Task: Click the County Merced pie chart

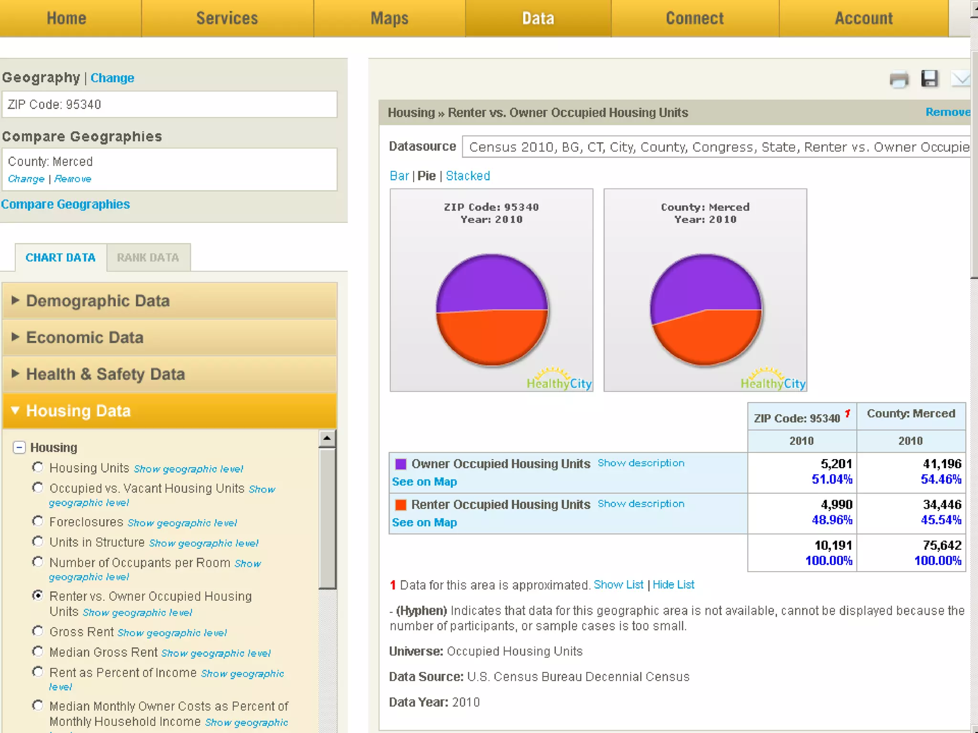Action: [705, 310]
